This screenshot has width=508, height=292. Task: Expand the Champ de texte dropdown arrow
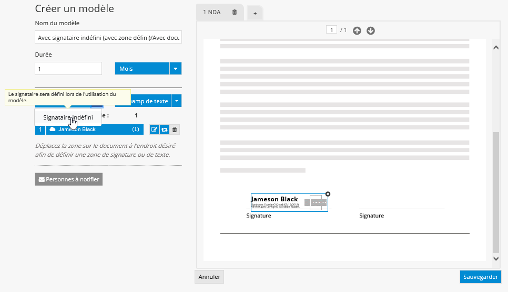coord(177,101)
